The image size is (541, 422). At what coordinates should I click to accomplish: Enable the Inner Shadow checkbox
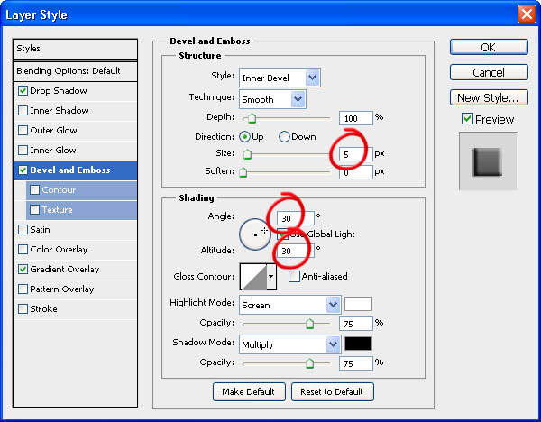[x=23, y=110]
